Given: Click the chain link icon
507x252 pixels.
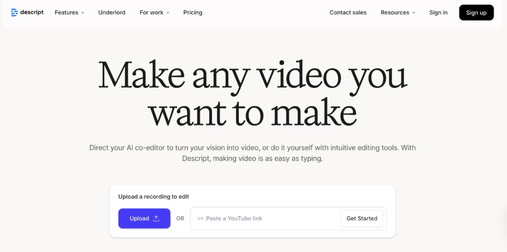Looking at the screenshot, I should pos(200,219).
